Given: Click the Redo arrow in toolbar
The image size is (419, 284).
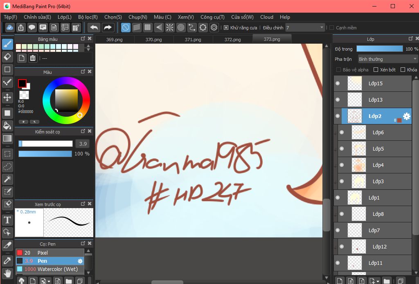Looking at the screenshot, I should pyautogui.click(x=108, y=27).
